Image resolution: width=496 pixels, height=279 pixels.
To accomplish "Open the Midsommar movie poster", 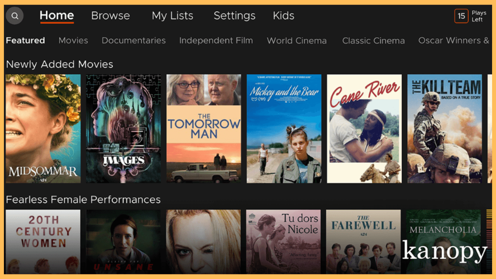I will pyautogui.click(x=43, y=129).
